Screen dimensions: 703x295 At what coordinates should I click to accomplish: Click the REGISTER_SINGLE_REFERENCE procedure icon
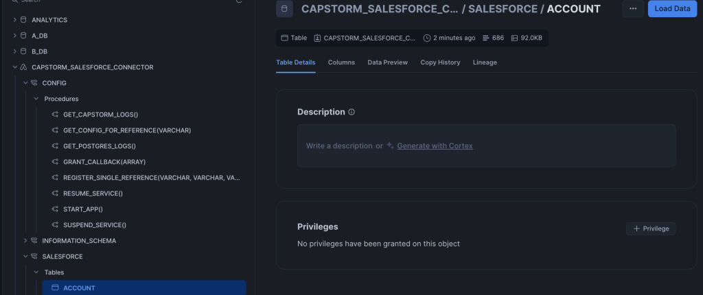click(55, 178)
